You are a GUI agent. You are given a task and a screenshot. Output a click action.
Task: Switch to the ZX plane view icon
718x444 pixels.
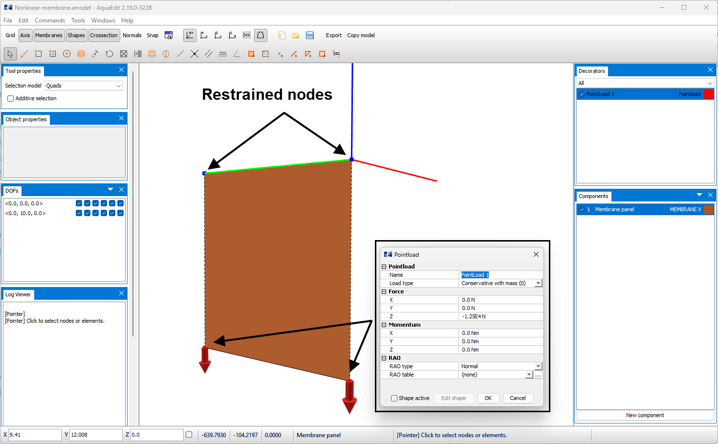click(218, 35)
